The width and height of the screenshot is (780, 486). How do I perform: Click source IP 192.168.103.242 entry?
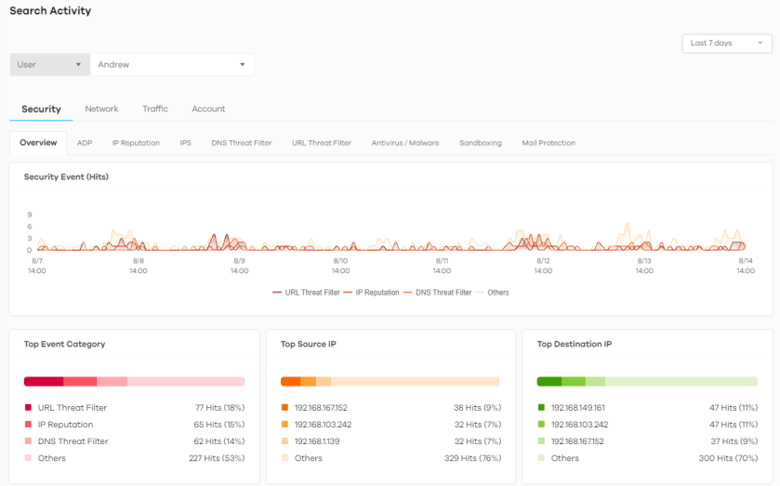click(323, 425)
